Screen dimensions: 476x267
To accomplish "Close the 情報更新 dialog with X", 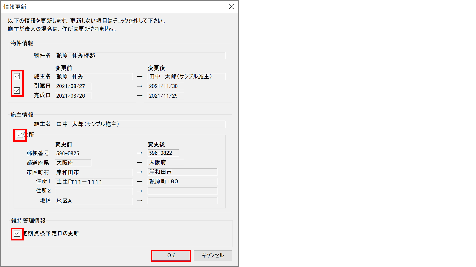I will coord(231,7).
